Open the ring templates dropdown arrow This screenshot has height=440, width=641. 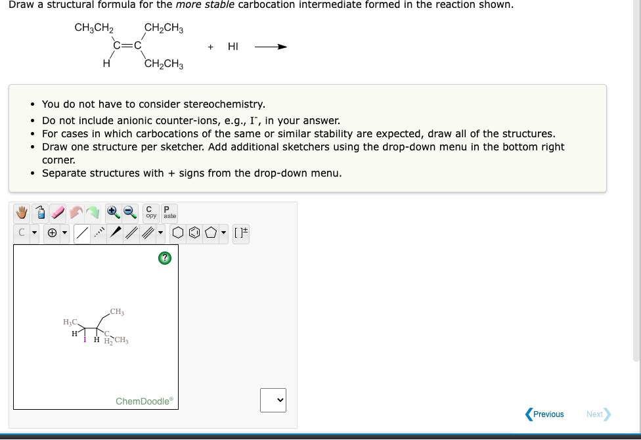(x=223, y=232)
